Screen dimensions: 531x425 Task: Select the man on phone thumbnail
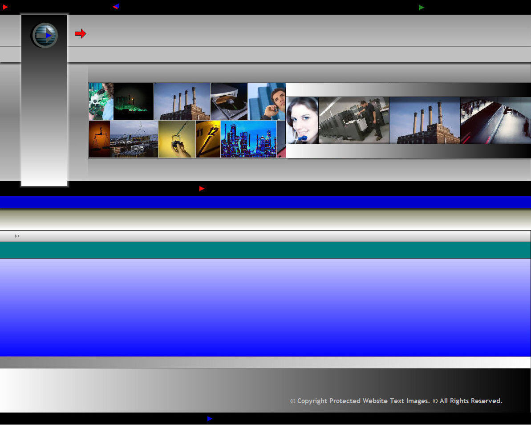(x=267, y=101)
